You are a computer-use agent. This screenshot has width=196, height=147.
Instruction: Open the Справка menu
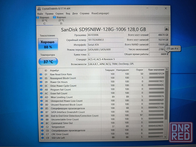85,13
